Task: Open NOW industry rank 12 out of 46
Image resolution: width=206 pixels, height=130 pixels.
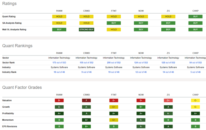Action: tap(141, 72)
